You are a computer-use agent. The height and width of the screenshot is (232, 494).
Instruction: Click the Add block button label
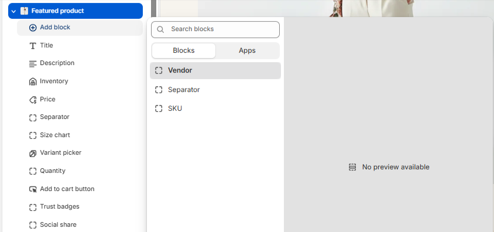(55, 28)
